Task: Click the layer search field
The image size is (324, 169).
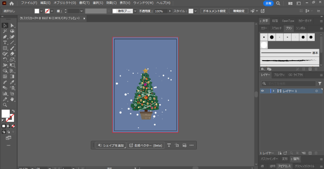Action: coord(288,83)
